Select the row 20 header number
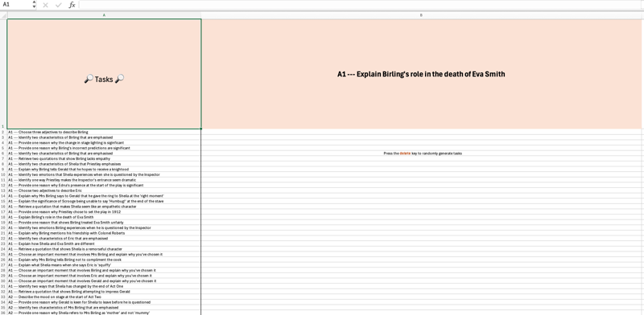The height and width of the screenshot is (315, 644). pos(4,227)
